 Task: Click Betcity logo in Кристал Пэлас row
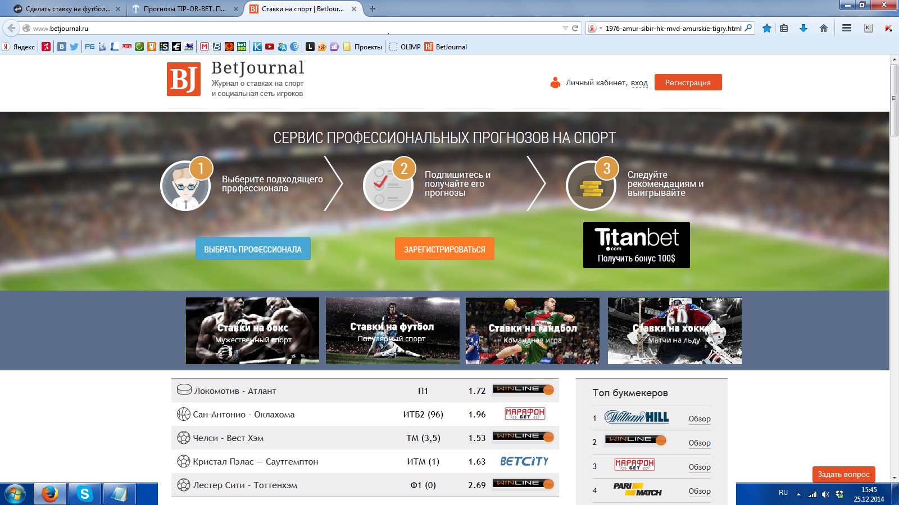(x=524, y=461)
